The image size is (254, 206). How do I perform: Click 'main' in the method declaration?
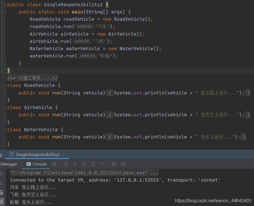coord(77,12)
